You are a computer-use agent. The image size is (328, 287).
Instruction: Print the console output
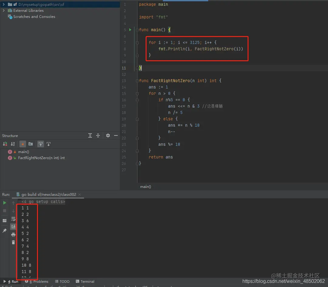tap(13, 235)
